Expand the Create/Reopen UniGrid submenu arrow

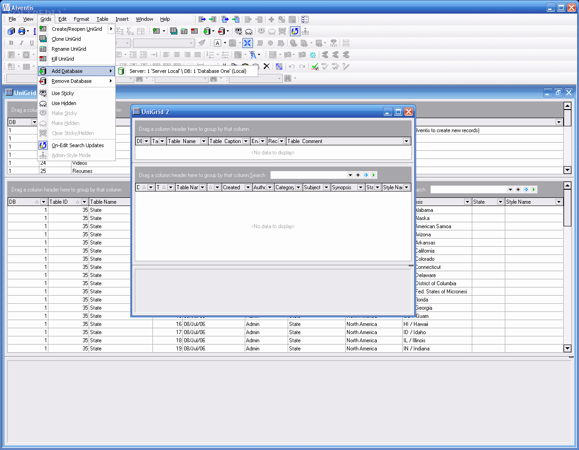pyautogui.click(x=111, y=29)
